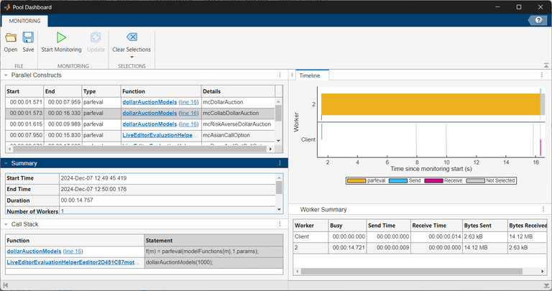Open Call Stack panel options menu
The width and height of the screenshot is (552, 291).
tap(280, 224)
